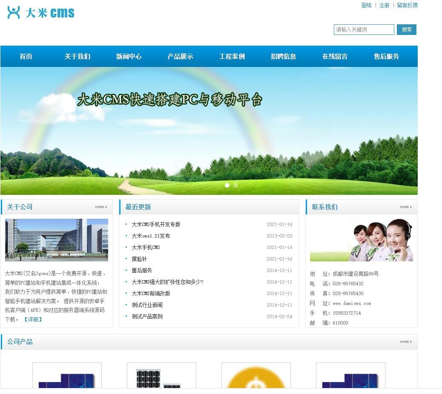442x394 pixels.
Task: Click the customer service team photo
Action: (361, 240)
